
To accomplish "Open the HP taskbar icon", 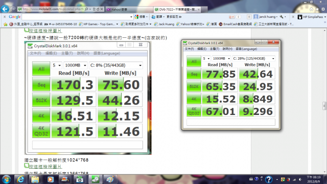I will 80,179.
